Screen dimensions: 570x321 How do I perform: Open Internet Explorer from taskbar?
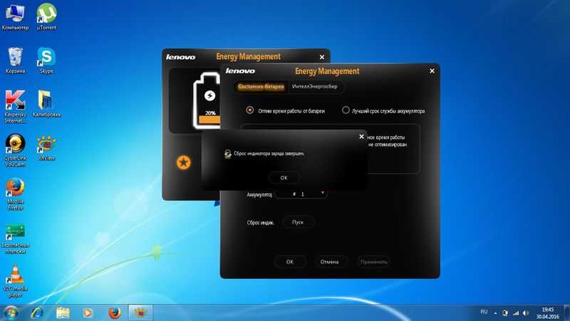click(37, 312)
